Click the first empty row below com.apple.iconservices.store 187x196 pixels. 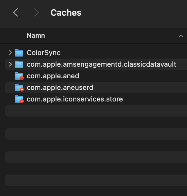(96, 111)
